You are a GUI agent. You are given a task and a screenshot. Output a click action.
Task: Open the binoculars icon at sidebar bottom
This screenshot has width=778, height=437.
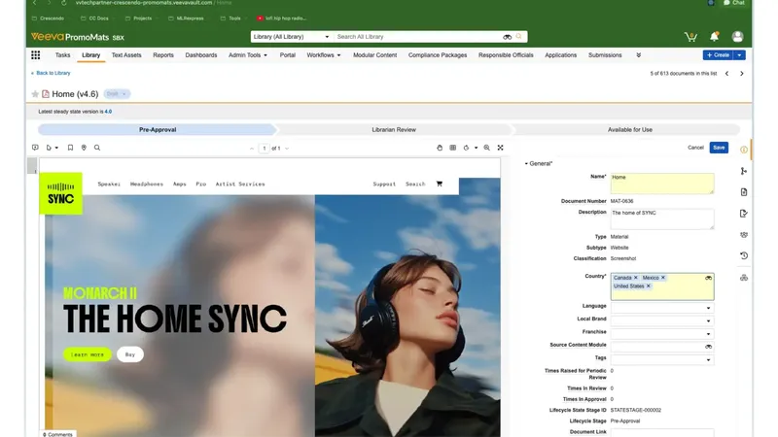click(744, 278)
